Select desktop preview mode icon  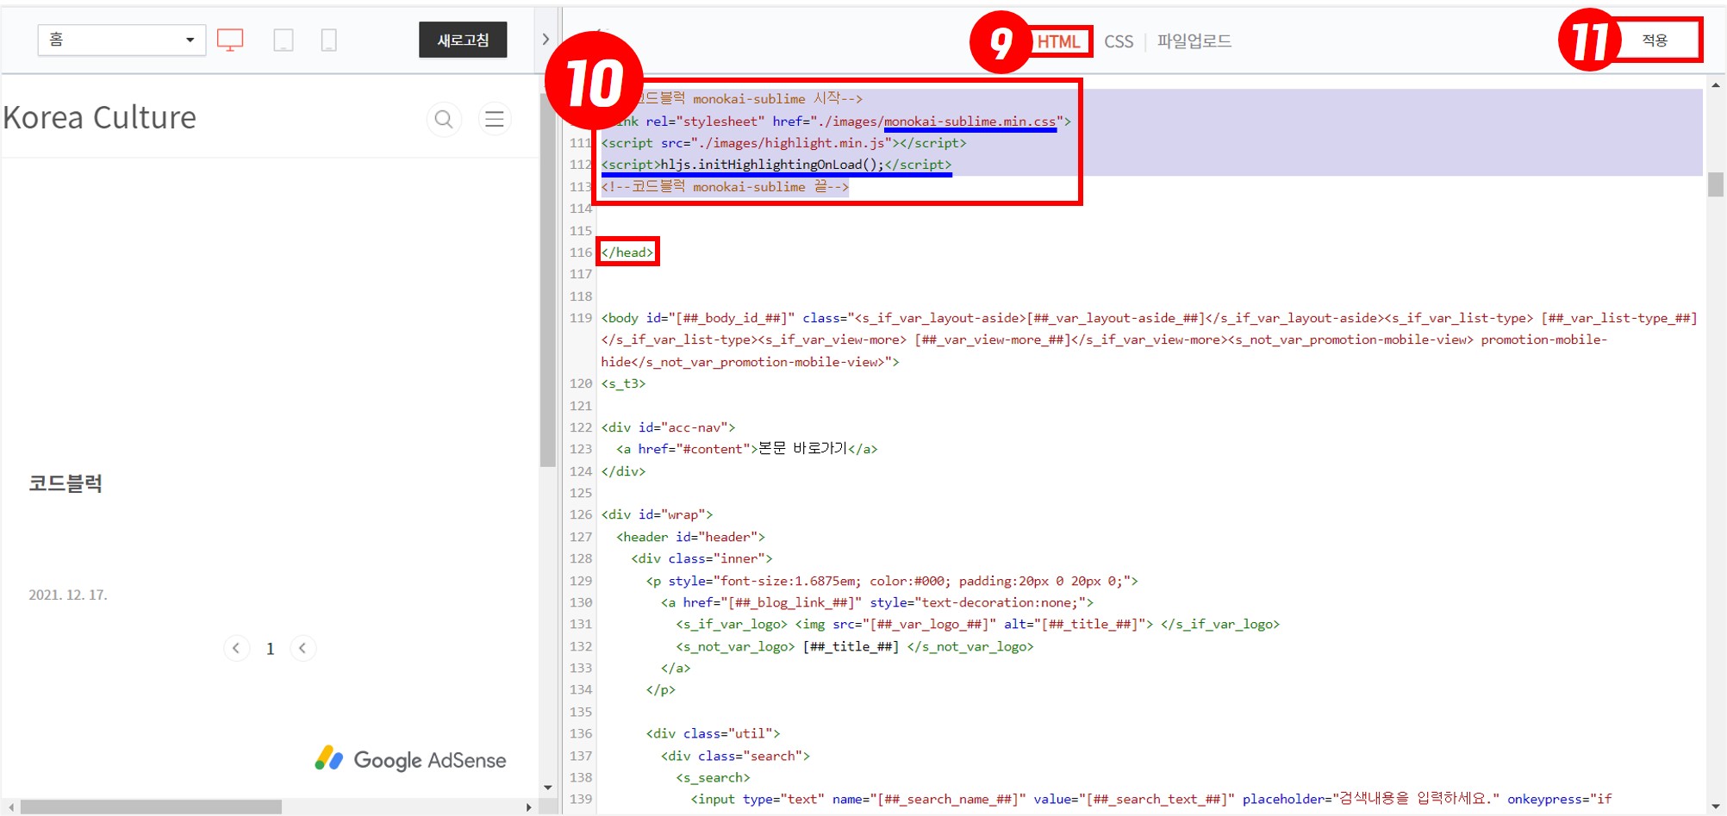230,40
